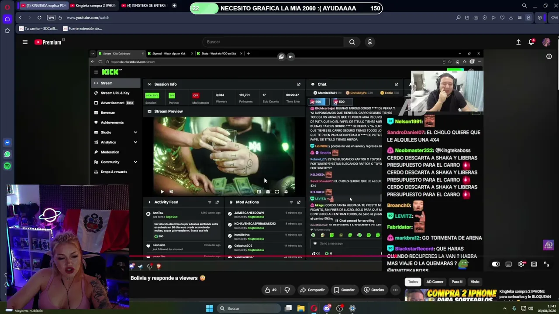559x314 pixels.
Task: Open WhatsApp in the Opera sidebar
Action: pos(7,154)
